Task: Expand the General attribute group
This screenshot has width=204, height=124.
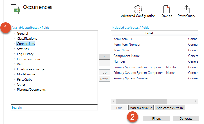Action: [14, 34]
